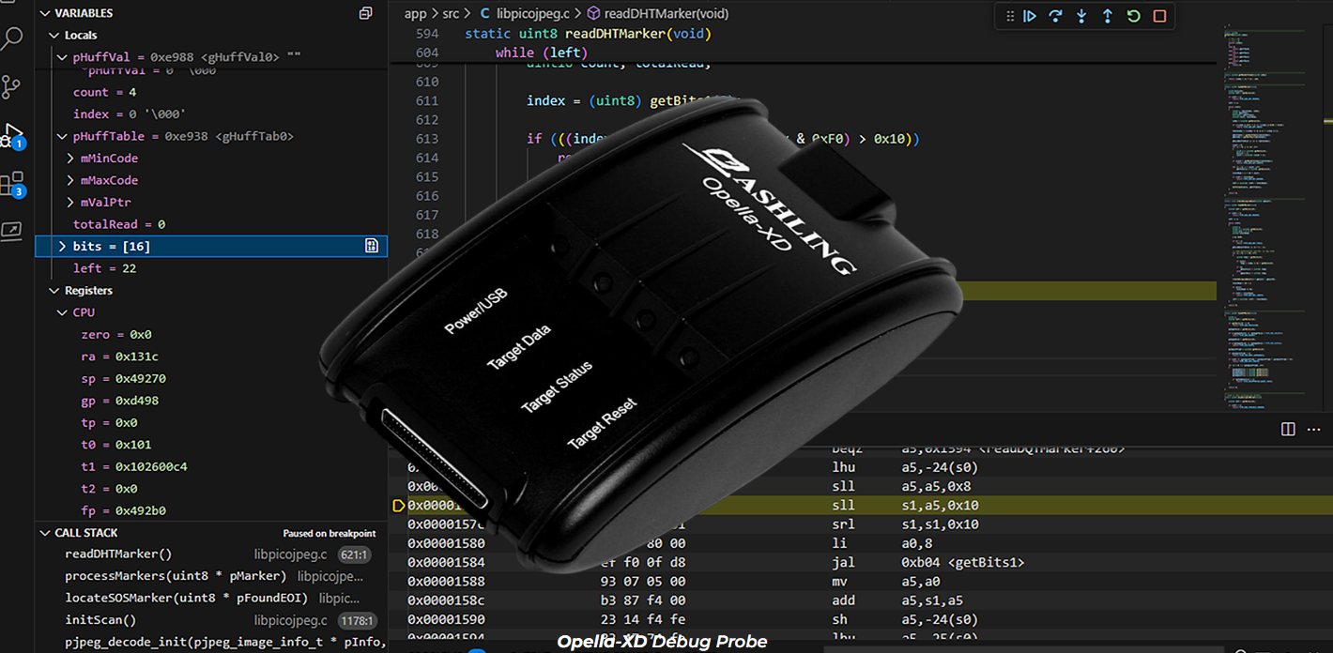The image size is (1333, 653).
Task: Collapse all in the Variables panel
Action: click(365, 13)
